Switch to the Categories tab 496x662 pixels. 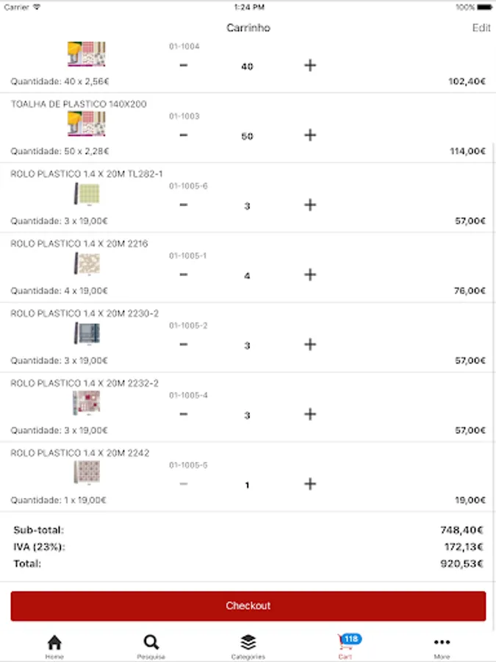248,645
